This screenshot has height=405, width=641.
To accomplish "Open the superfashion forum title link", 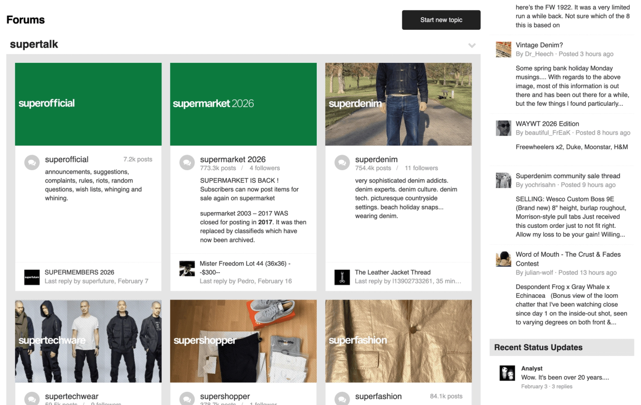I will tap(378, 396).
